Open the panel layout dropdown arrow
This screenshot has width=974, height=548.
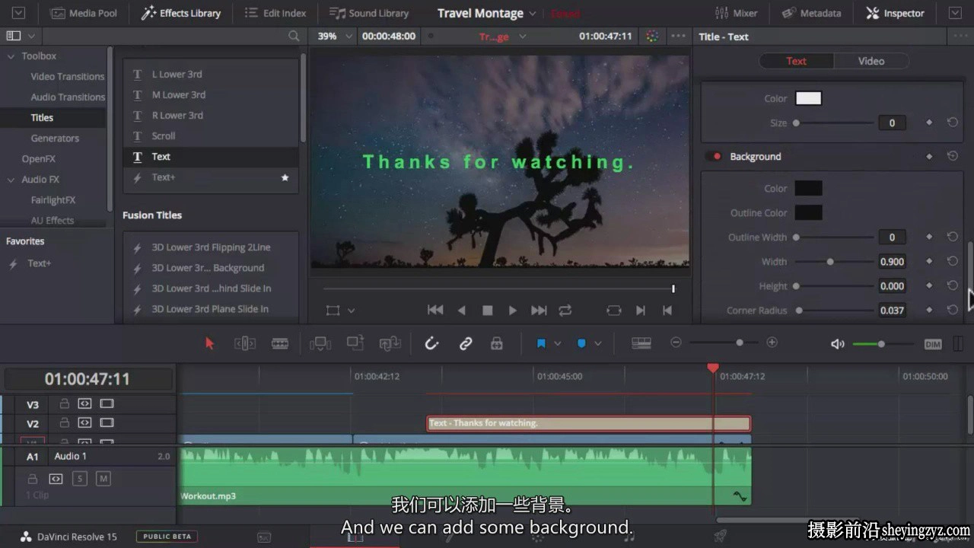coord(31,36)
